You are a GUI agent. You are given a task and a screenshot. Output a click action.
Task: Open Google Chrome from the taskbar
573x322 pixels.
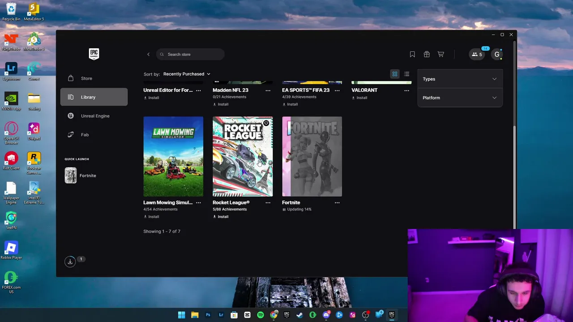274,315
